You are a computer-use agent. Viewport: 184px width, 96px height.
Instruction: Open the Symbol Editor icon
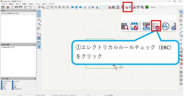[x=110, y=7]
